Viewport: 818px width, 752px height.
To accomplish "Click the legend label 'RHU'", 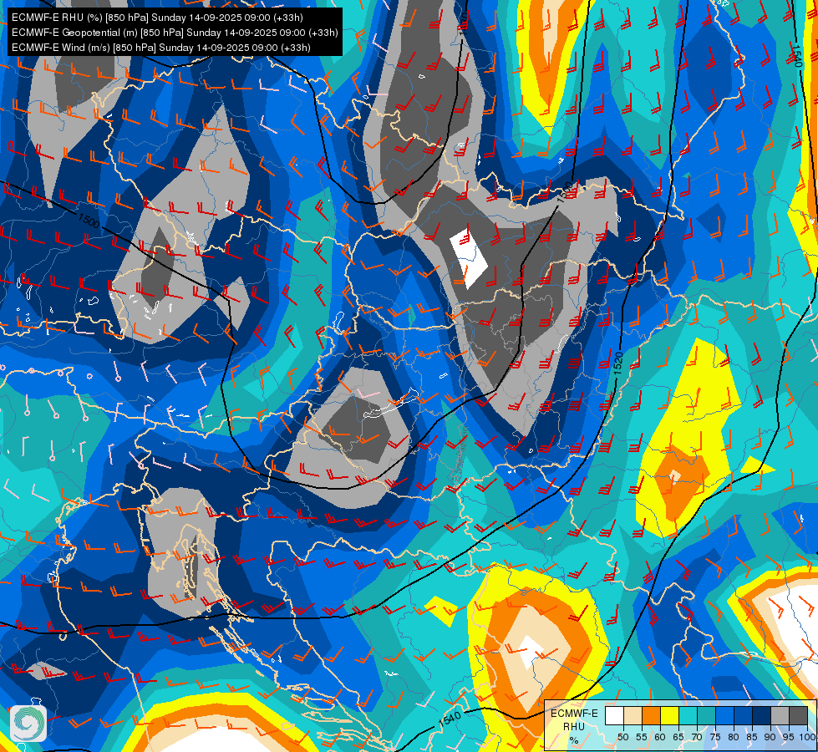I will pyautogui.click(x=574, y=727).
